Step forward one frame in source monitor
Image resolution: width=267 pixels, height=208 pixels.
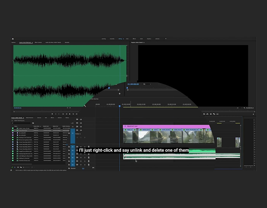tap(73, 114)
